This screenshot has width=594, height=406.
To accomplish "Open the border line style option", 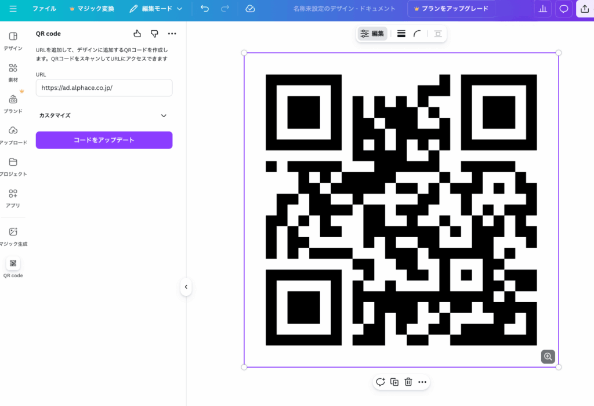I will (x=401, y=34).
